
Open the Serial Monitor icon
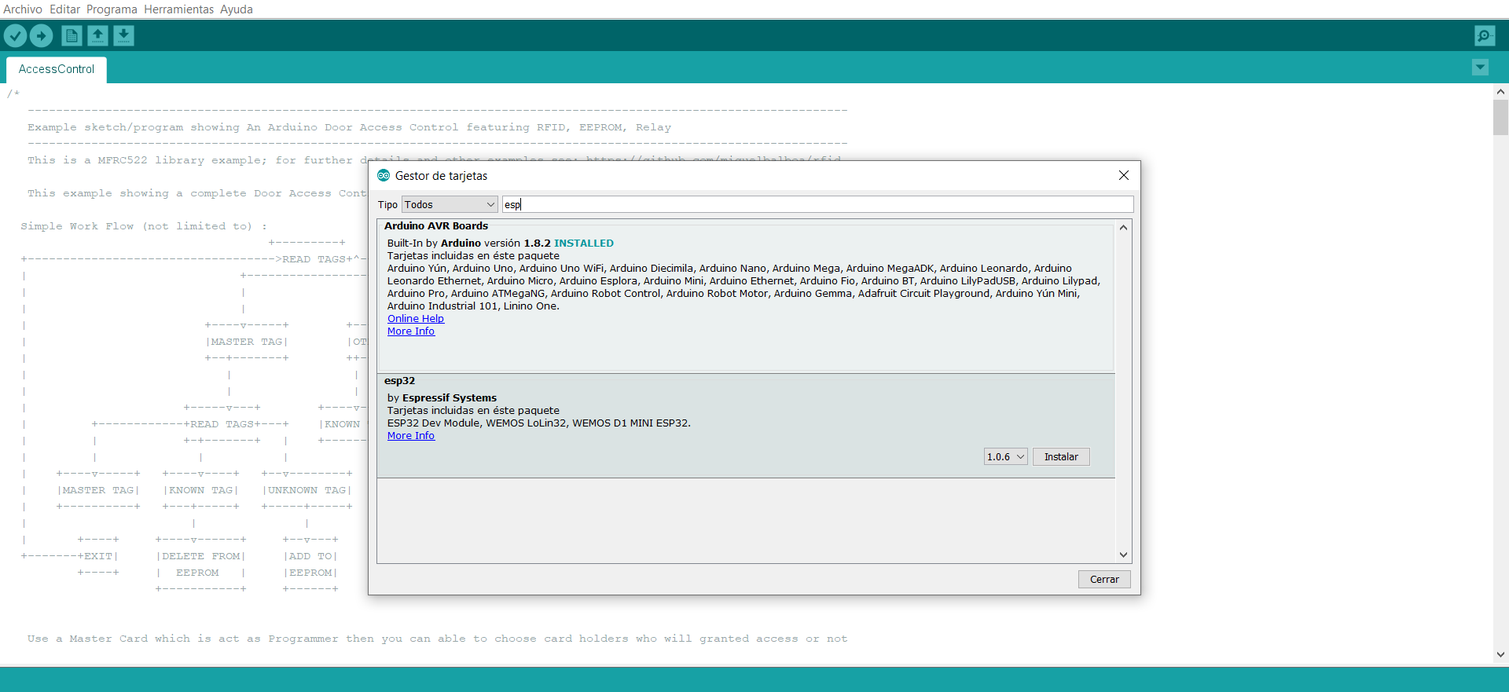point(1485,35)
